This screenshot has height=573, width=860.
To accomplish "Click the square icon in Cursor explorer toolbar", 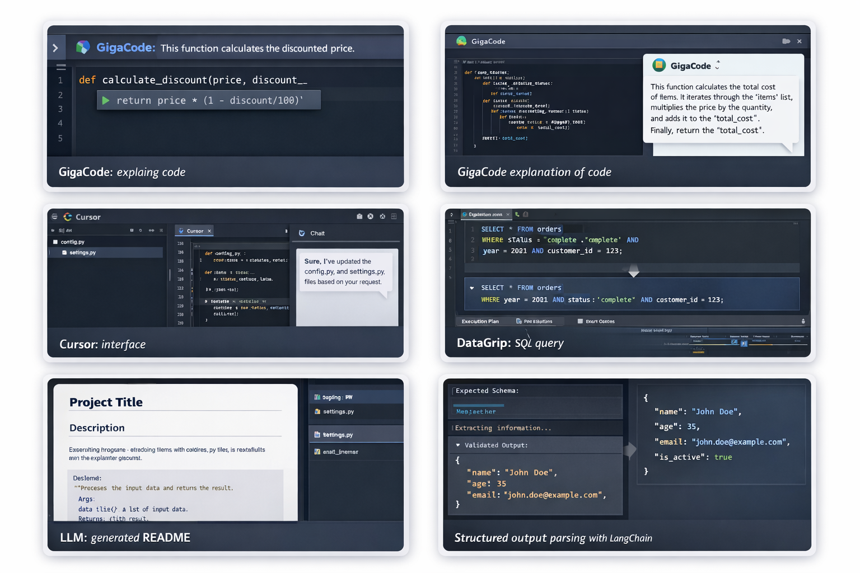I will tap(132, 231).
